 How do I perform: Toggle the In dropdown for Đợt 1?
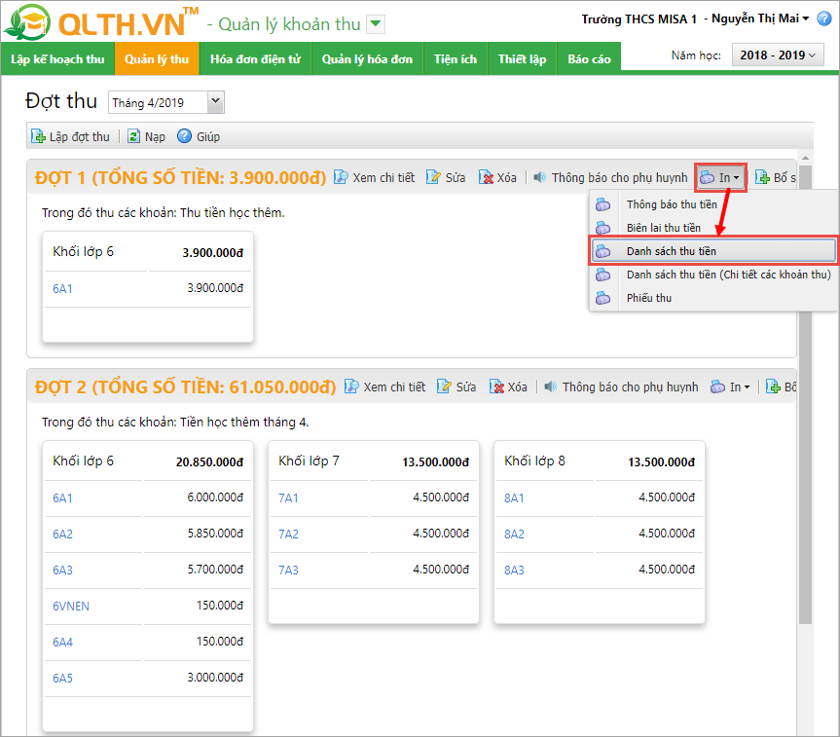tap(721, 177)
